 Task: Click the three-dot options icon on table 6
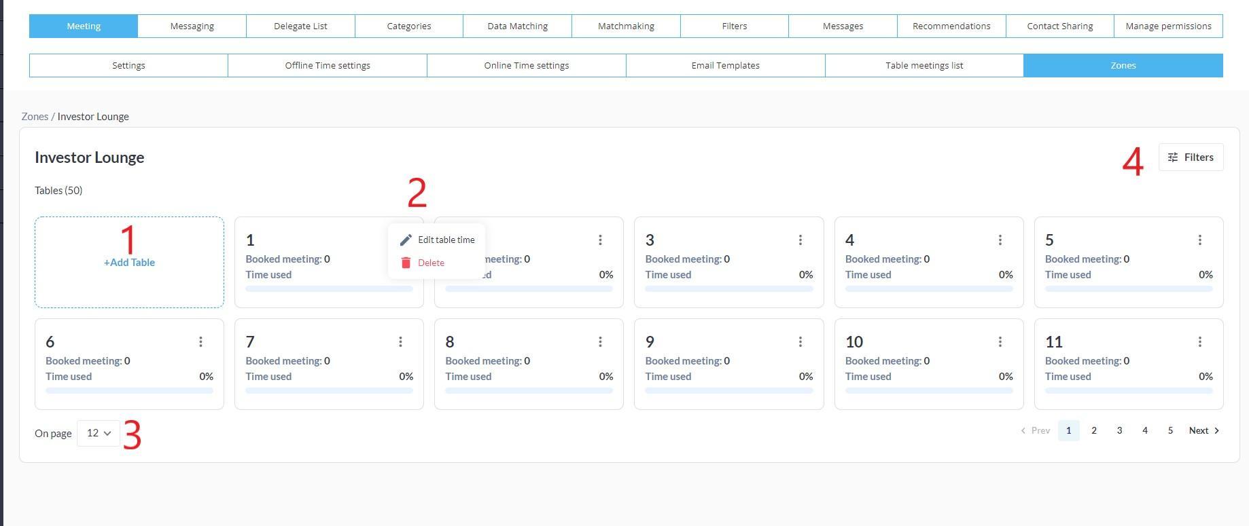pos(200,341)
